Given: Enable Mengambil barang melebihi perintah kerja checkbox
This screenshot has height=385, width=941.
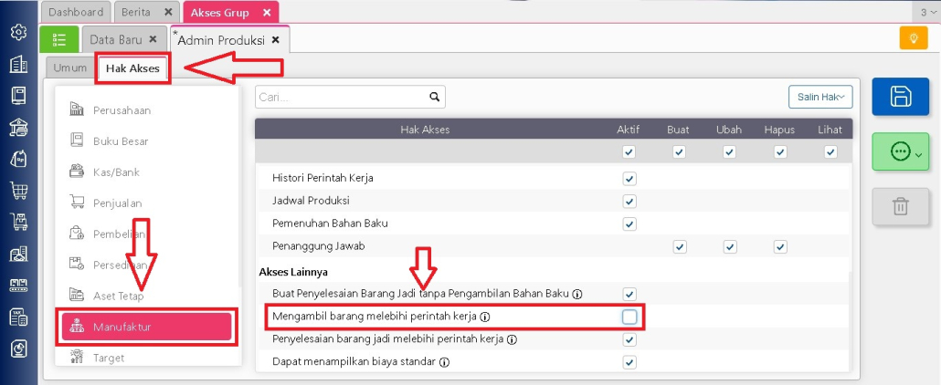Looking at the screenshot, I should pos(629,317).
